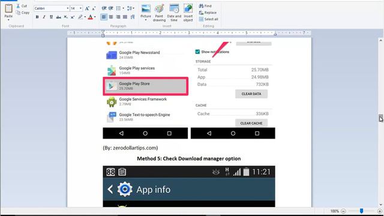Open the font size 14 dropdown
384x216 pixels.
(80, 8)
